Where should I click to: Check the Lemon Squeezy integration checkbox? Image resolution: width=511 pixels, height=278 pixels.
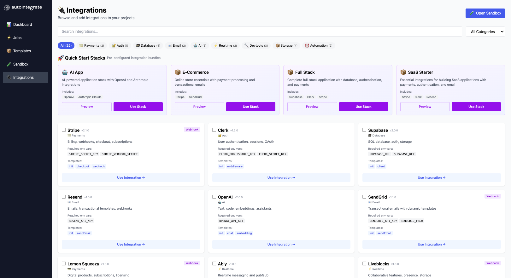point(64,264)
